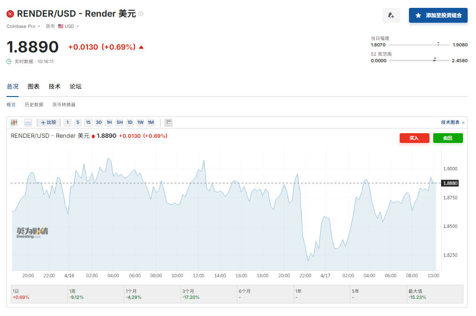476x316 pixels.
Task: Select 5年 time range
Action: click(378, 294)
